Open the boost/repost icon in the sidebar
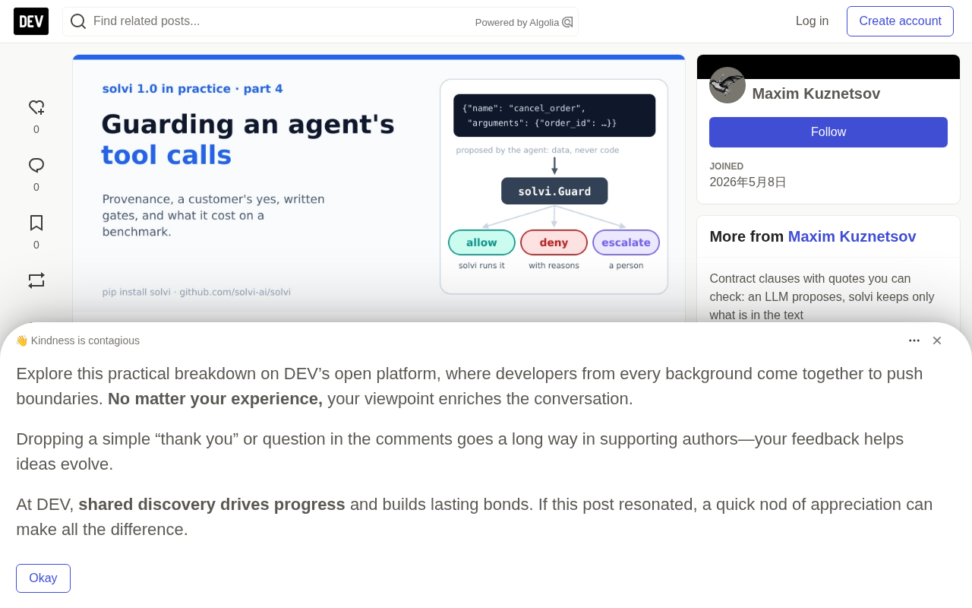The image size is (972, 608). pos(36,280)
